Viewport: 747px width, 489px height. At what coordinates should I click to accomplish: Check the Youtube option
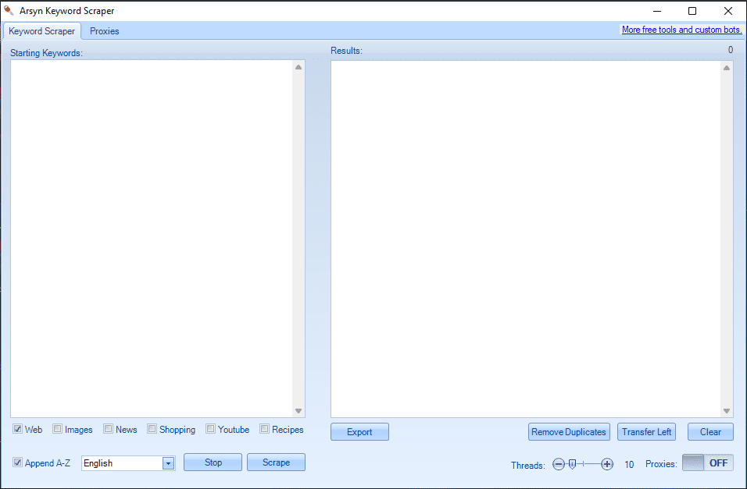pyautogui.click(x=210, y=429)
